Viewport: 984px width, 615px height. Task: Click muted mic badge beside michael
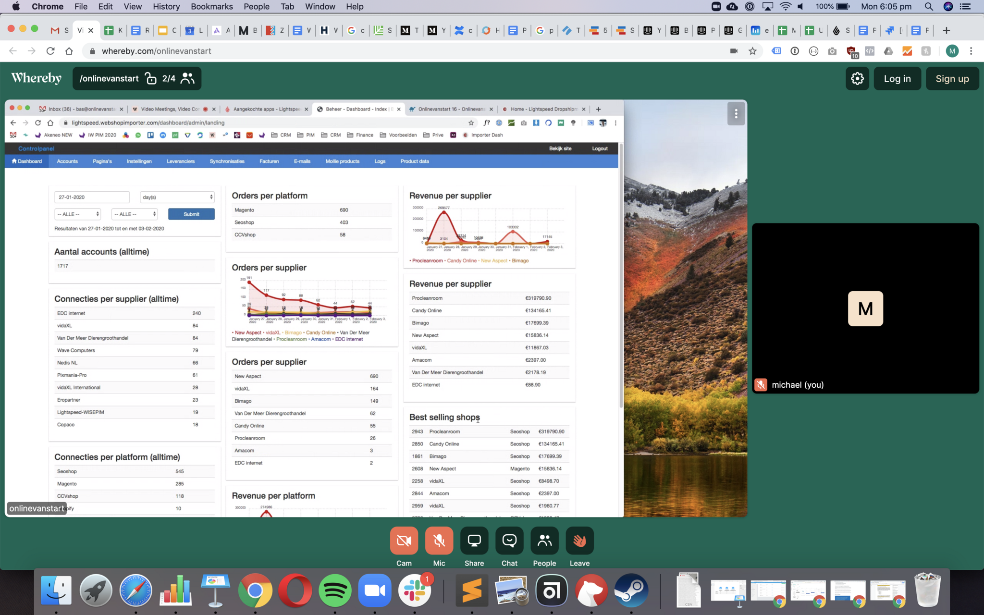pos(761,385)
